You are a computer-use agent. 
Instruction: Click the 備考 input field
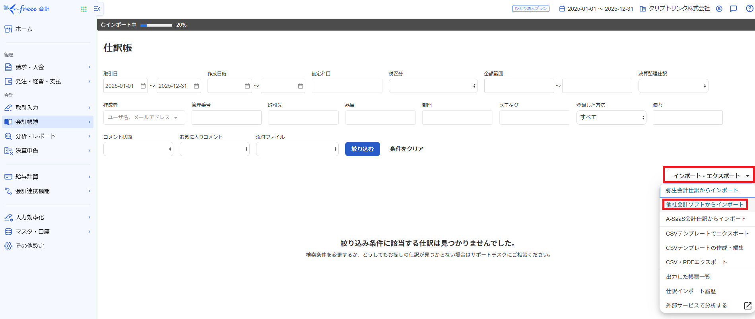688,118
